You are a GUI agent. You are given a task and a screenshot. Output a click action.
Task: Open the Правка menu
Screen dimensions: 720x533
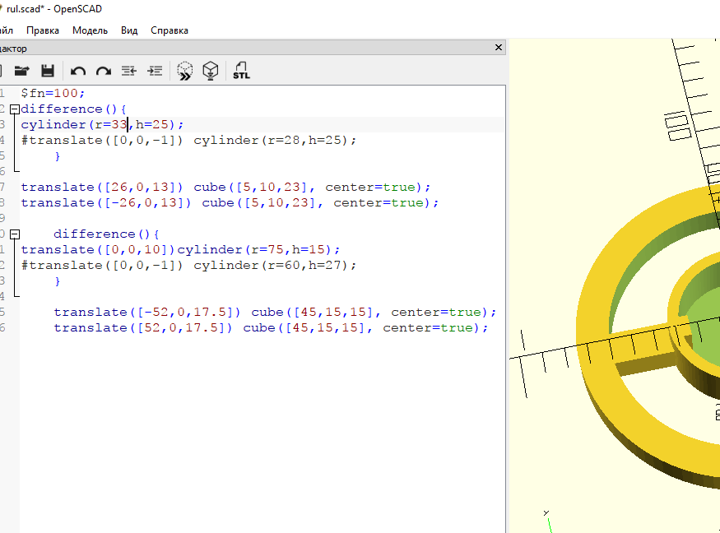point(43,30)
